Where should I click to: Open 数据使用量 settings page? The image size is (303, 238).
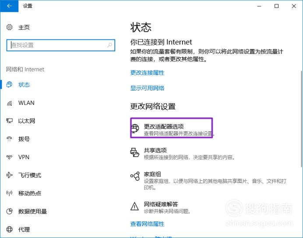[32, 211]
